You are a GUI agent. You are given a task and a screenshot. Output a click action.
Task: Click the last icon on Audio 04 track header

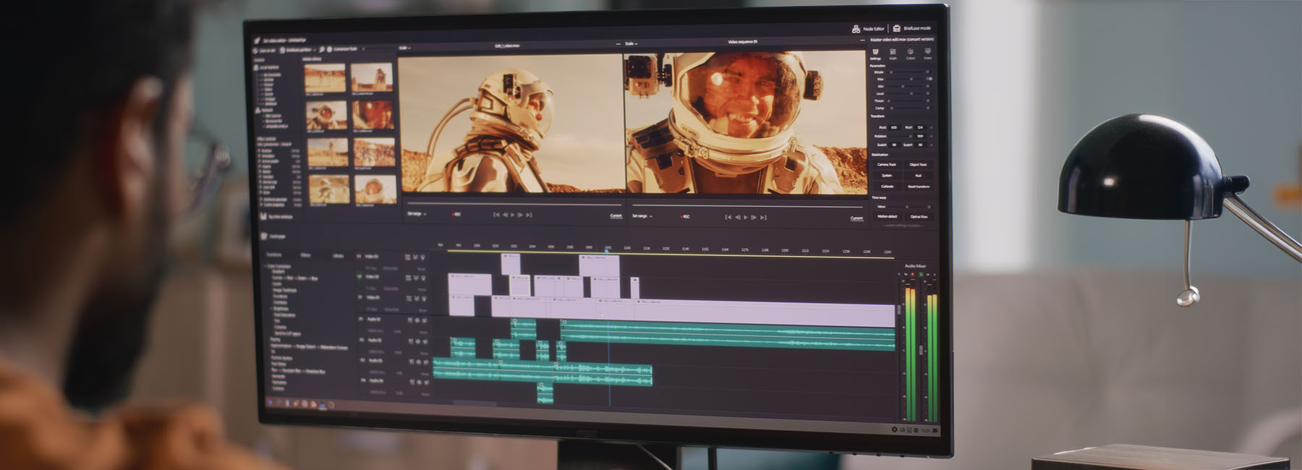coord(427,382)
